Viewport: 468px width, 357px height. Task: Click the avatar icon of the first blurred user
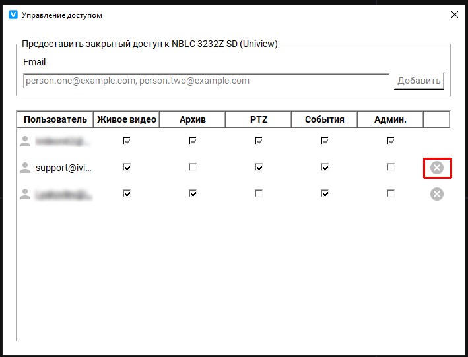click(x=25, y=141)
